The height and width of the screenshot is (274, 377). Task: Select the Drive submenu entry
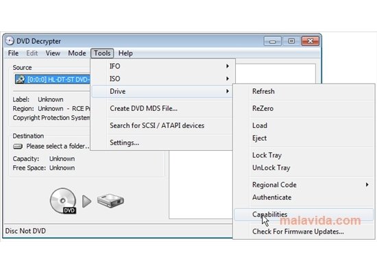coord(162,91)
